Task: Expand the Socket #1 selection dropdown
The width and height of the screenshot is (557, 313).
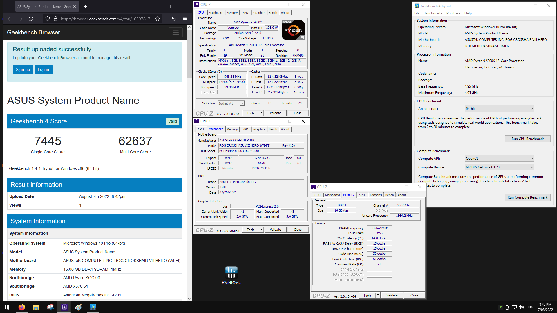Action: click(242, 103)
